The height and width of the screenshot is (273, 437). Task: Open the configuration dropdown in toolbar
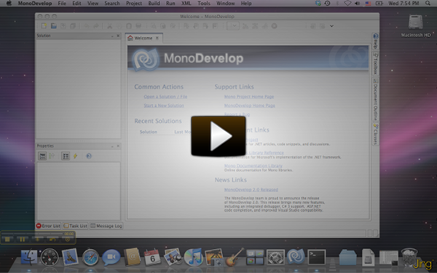pyautogui.click(x=233, y=26)
